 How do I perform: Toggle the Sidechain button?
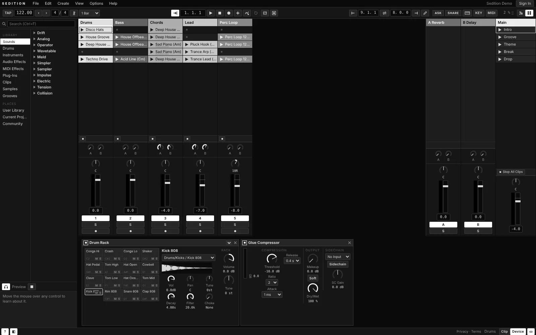point(338,264)
